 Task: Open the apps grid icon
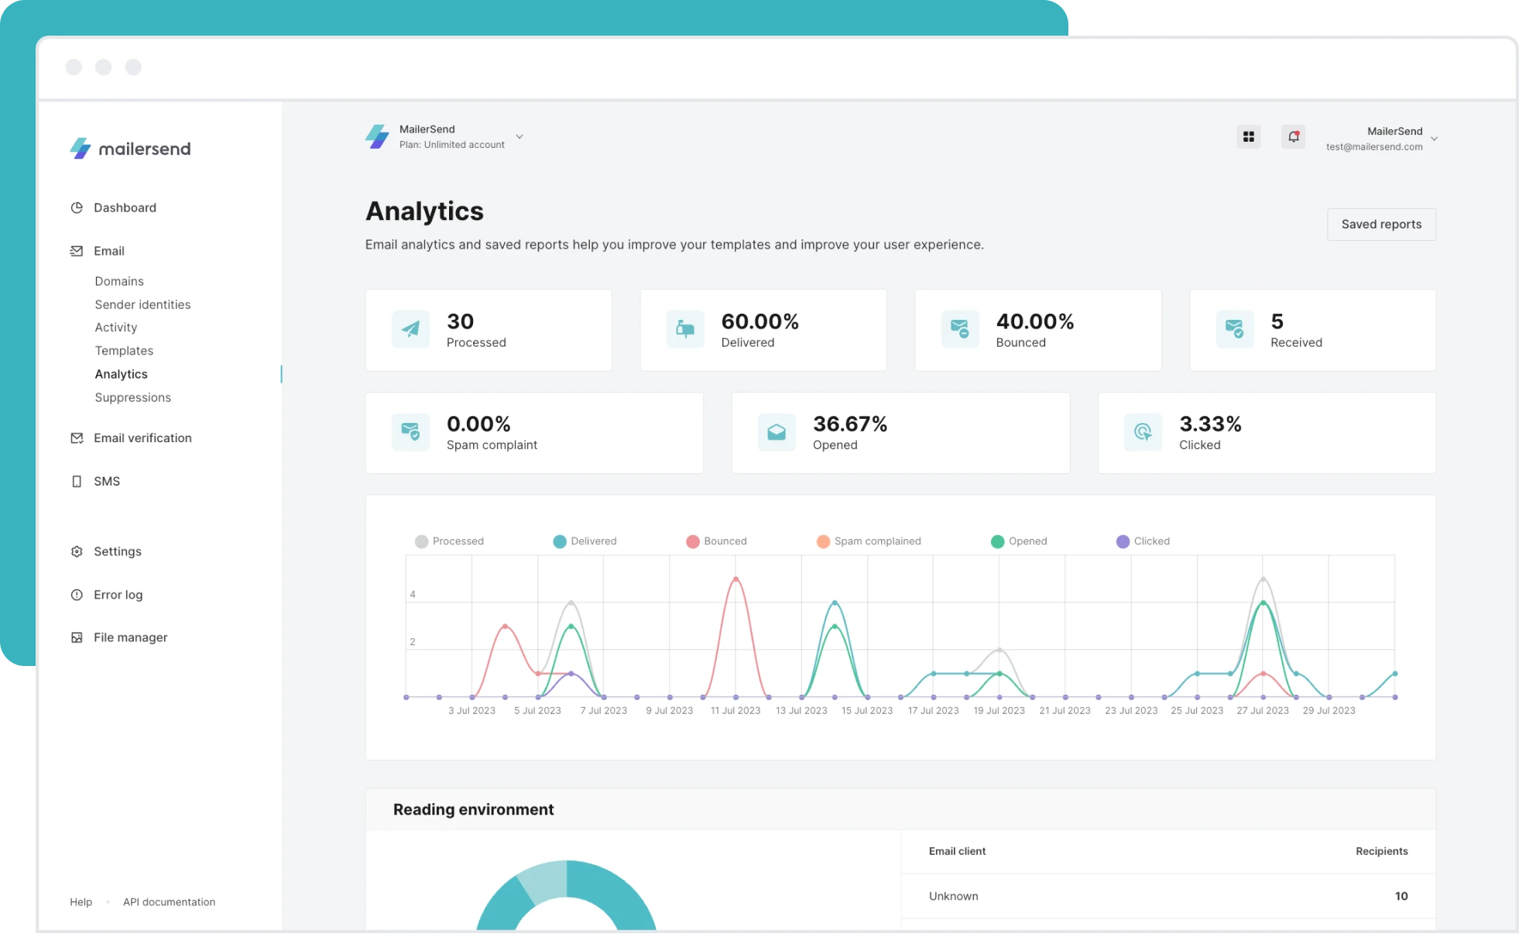pos(1248,137)
